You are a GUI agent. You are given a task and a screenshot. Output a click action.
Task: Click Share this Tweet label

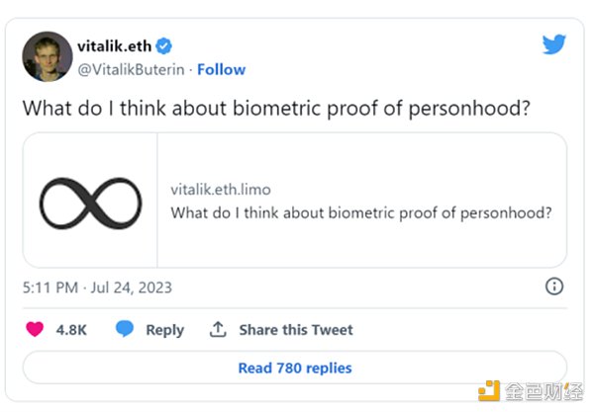tap(295, 330)
